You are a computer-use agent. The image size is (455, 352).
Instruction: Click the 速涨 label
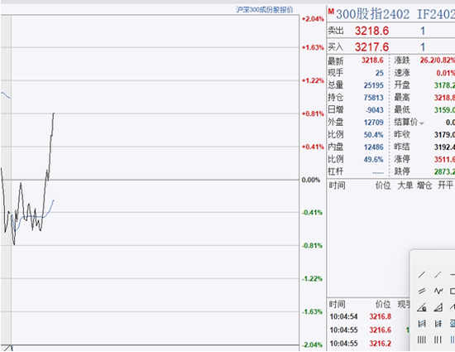[402, 72]
